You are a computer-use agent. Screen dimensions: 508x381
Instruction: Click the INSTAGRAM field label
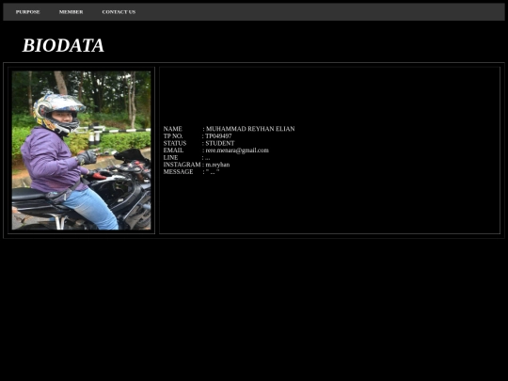point(183,165)
